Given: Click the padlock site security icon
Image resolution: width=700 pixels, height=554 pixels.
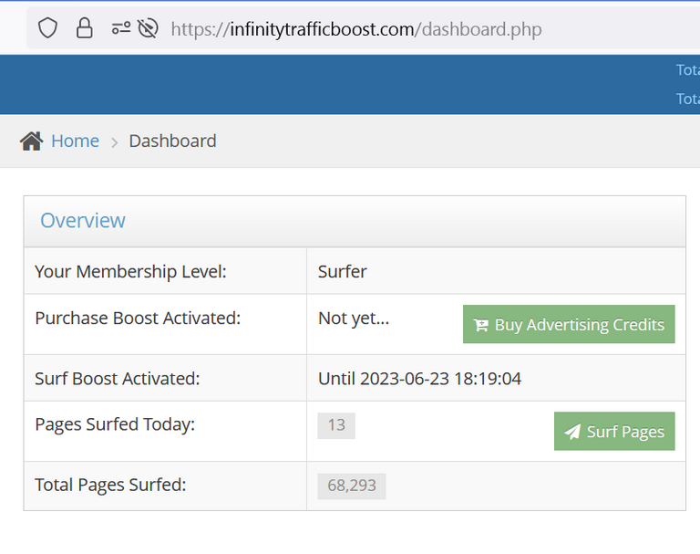Looking at the screenshot, I should pos(85,28).
